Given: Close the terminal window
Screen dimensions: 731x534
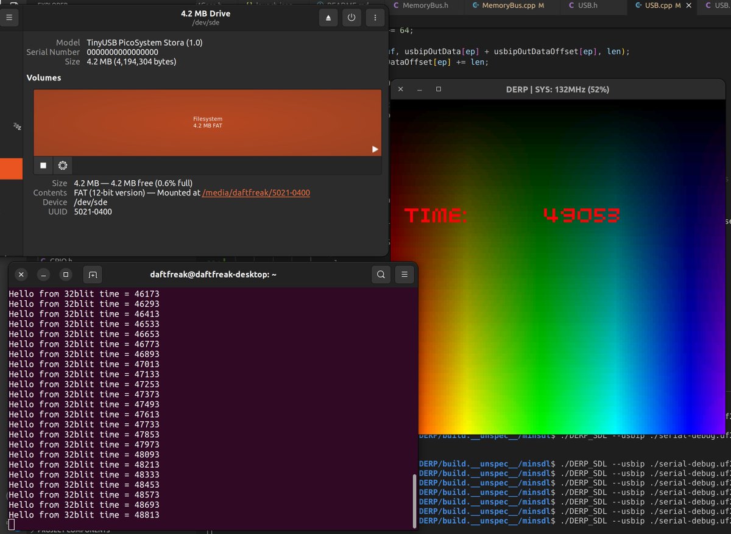Looking at the screenshot, I should click(21, 275).
